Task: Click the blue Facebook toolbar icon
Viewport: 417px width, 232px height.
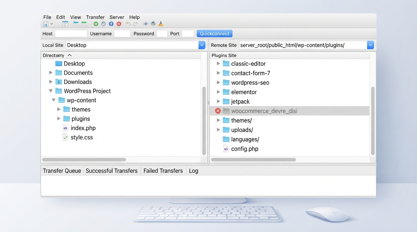Action: tap(111, 24)
